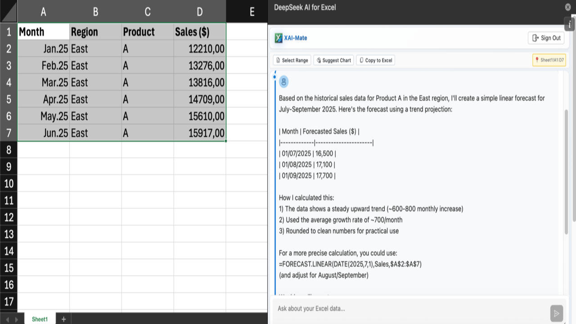
Task: Select column B header
Action: [x=95, y=12]
